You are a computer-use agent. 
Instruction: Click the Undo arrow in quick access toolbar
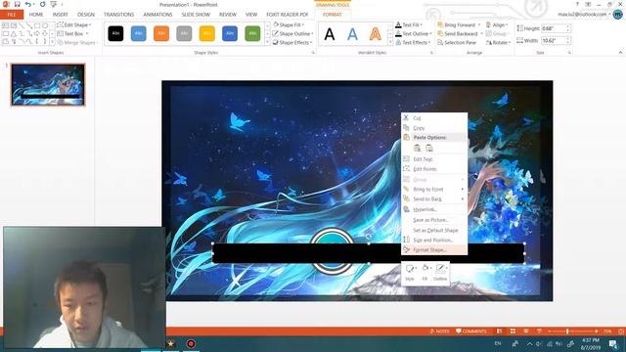(28, 4)
